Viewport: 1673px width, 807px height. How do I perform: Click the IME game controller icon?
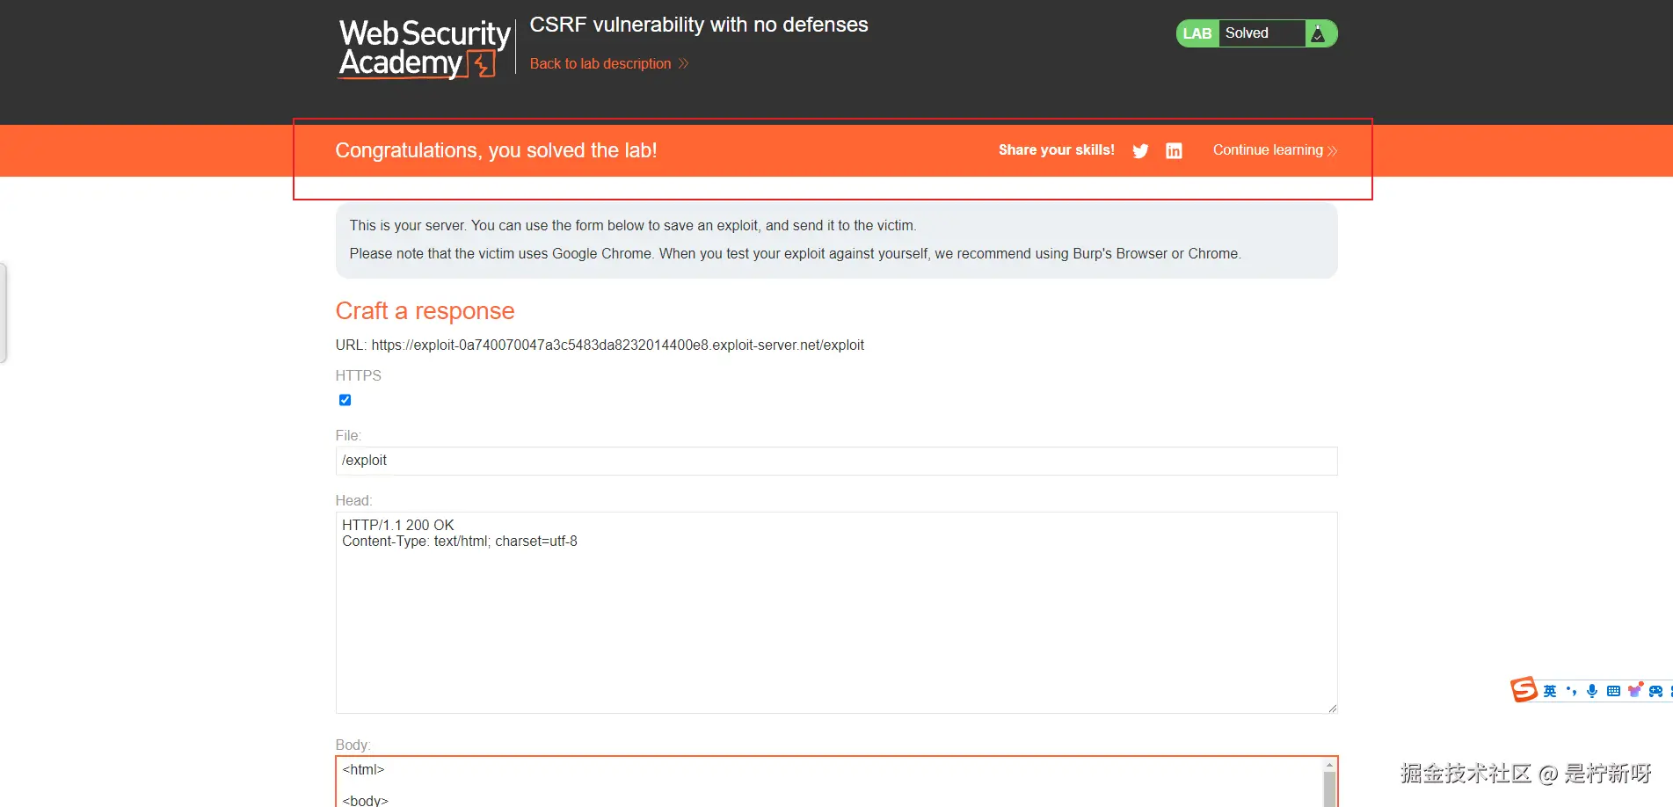[x=1655, y=691]
